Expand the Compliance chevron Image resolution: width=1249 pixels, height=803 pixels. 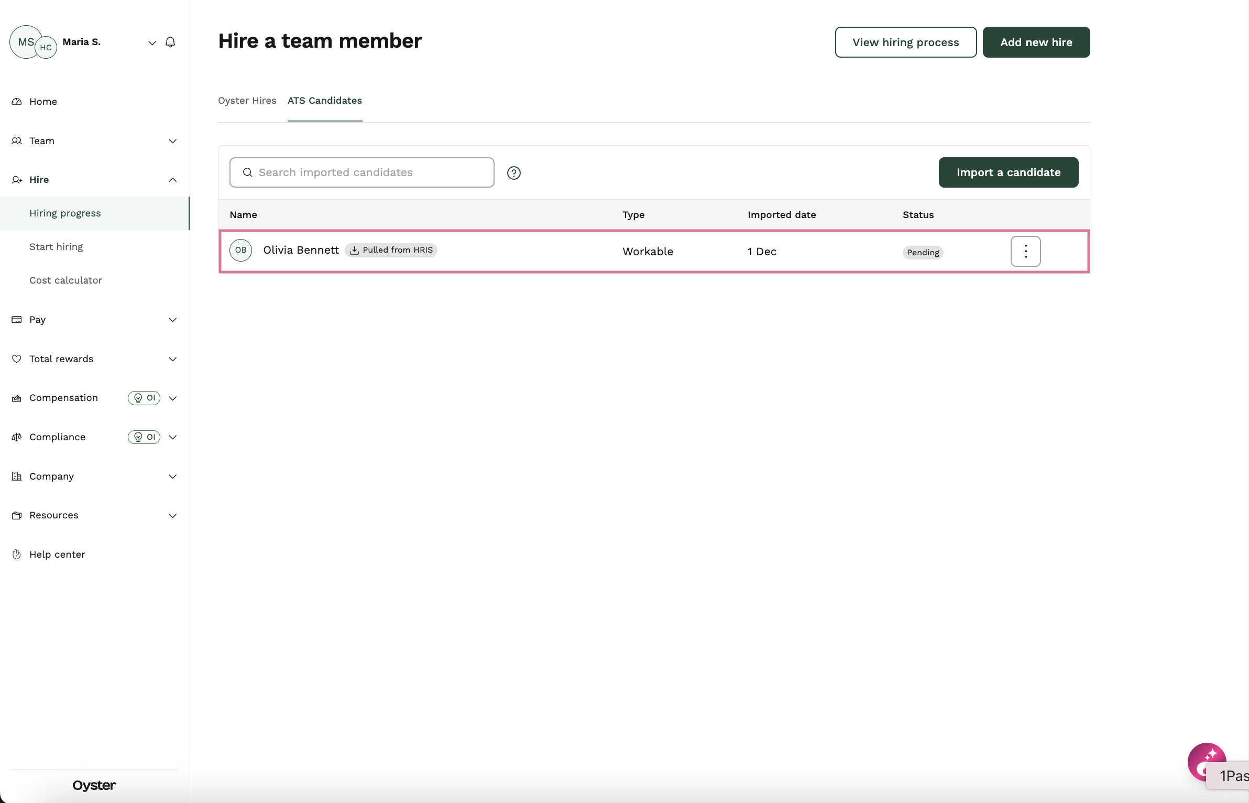click(x=172, y=437)
